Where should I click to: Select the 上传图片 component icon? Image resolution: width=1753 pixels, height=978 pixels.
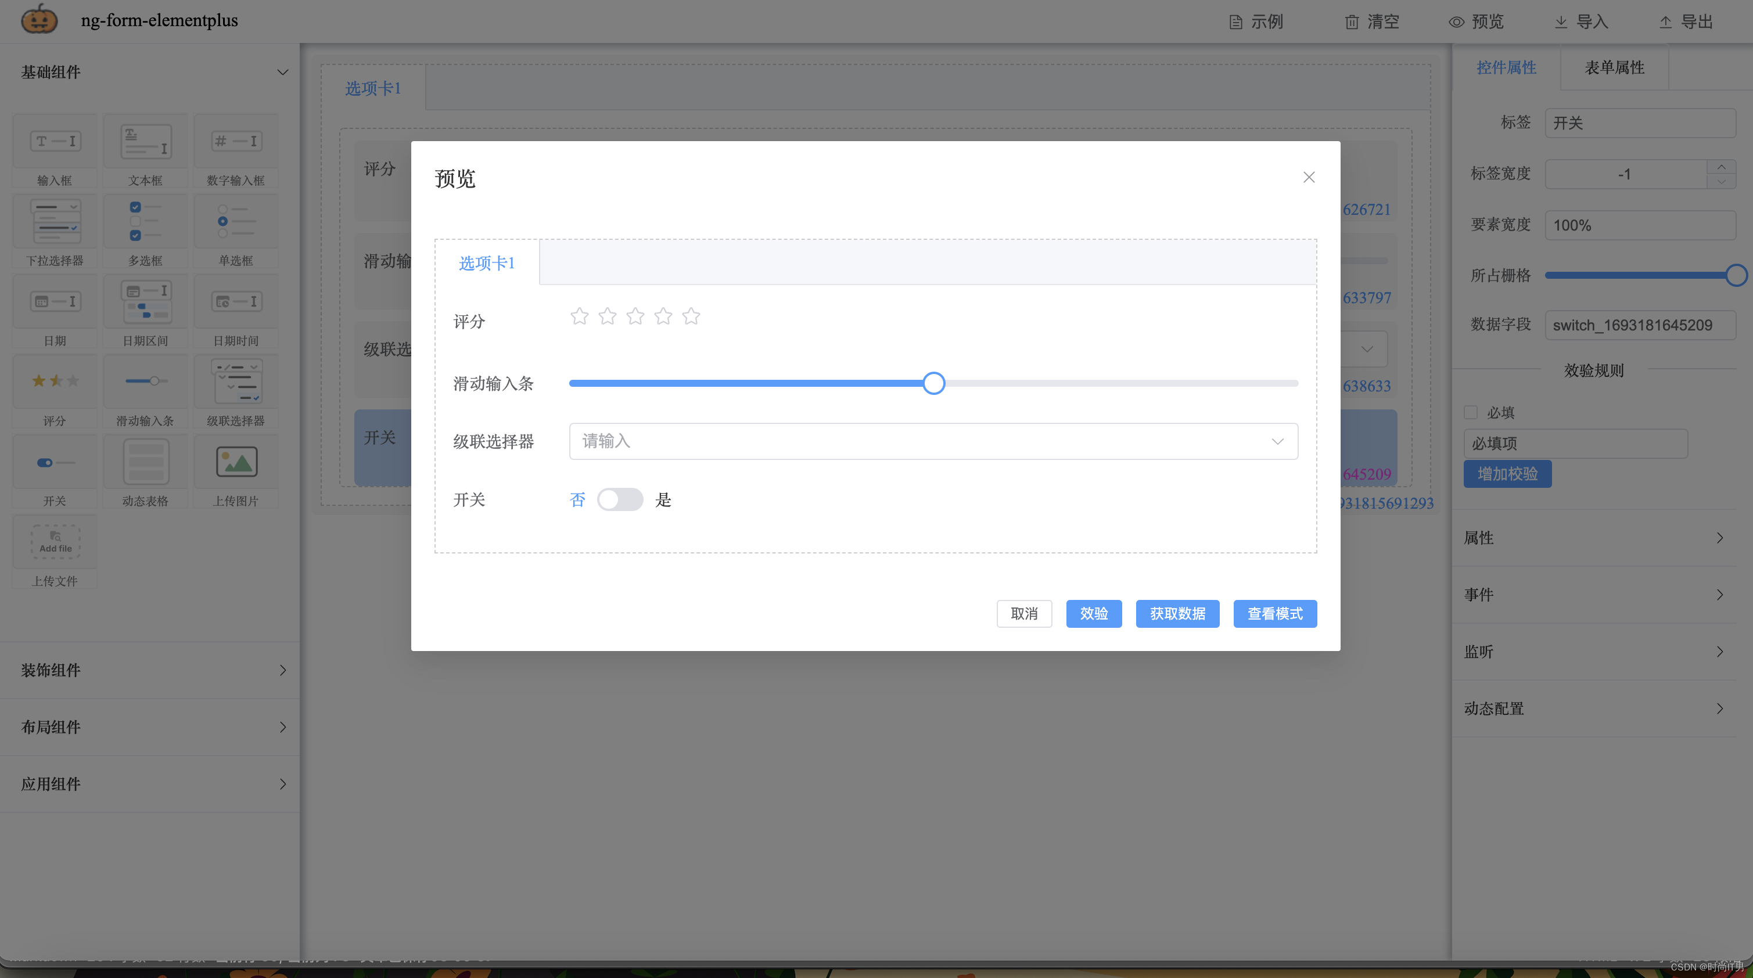point(236,462)
